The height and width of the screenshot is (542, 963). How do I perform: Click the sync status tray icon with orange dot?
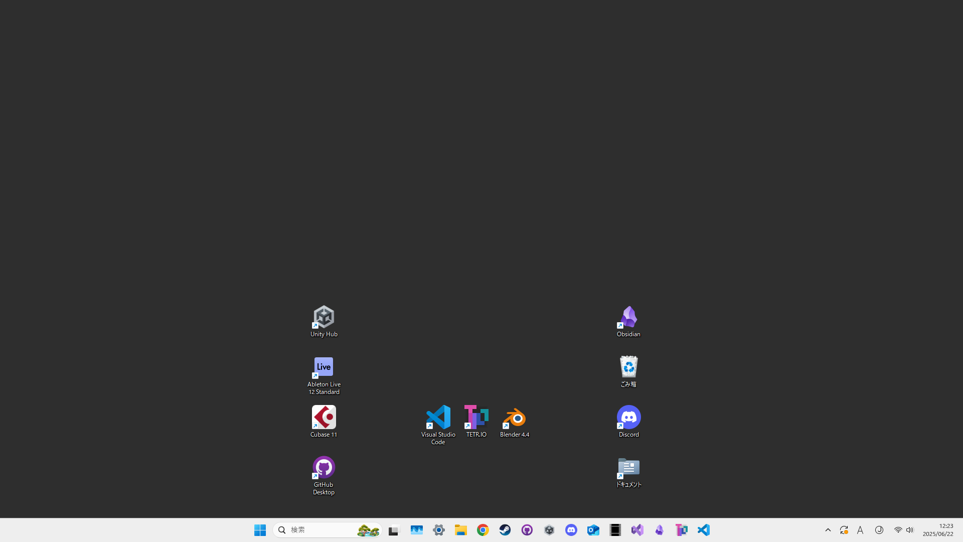[x=844, y=530]
